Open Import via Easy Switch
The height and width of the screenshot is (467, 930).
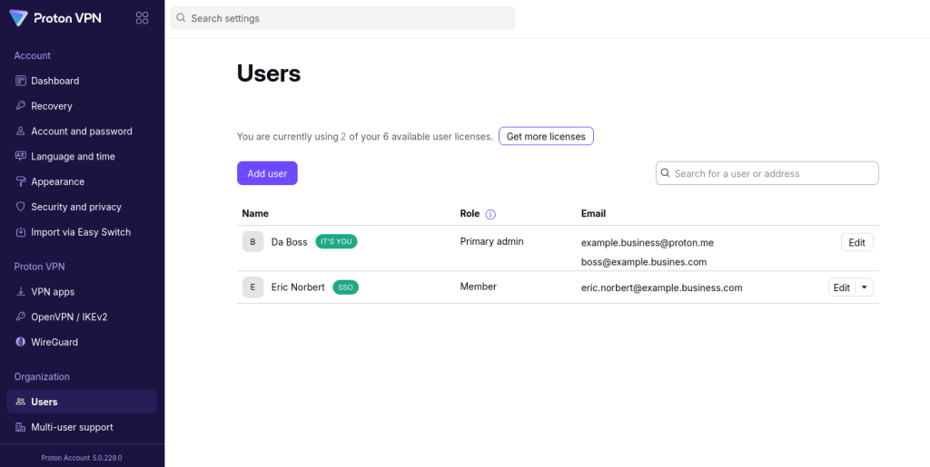pos(82,232)
